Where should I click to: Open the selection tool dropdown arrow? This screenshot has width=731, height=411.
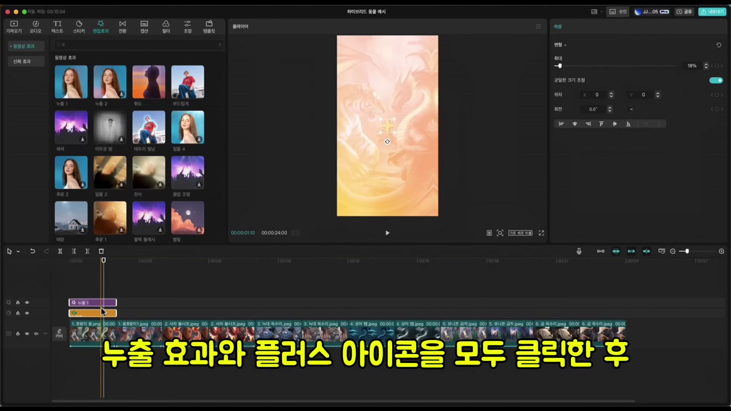[x=18, y=252]
